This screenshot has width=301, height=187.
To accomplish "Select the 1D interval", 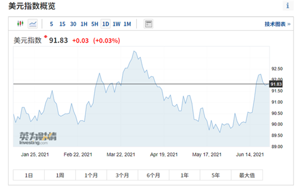I will coord(105,24).
